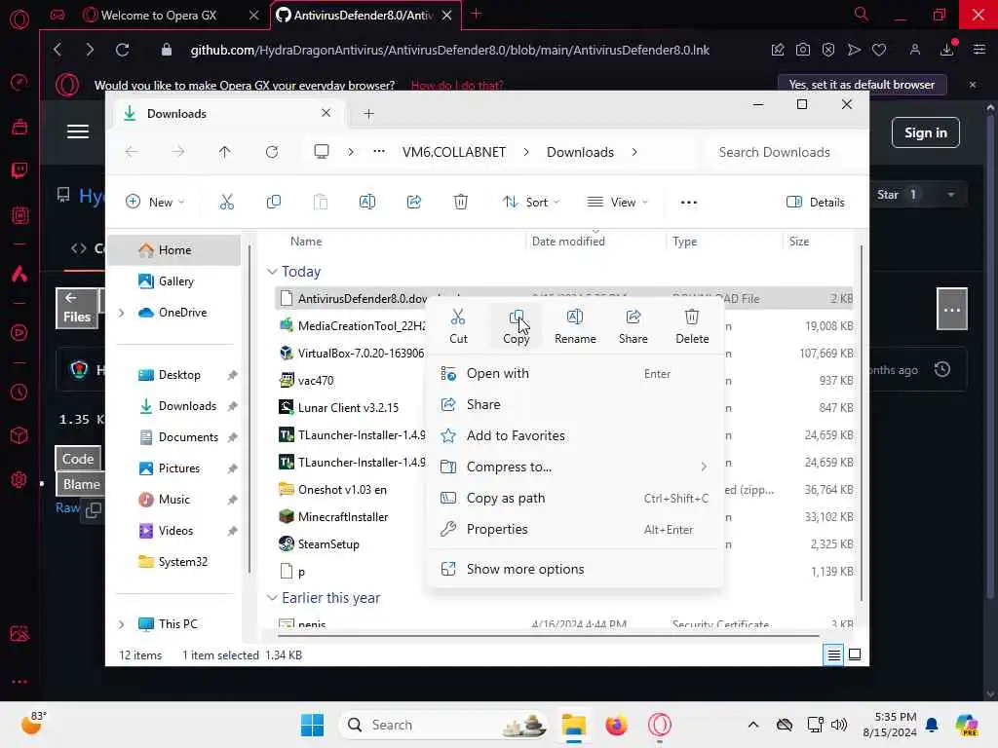Viewport: 998px width, 748px height.
Task: Click the GitHub Blame button
Action: point(79,484)
